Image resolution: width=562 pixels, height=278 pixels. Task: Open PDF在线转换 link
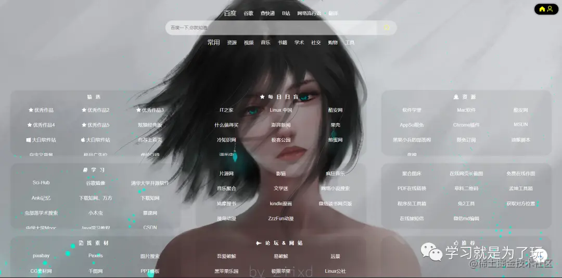point(412,189)
